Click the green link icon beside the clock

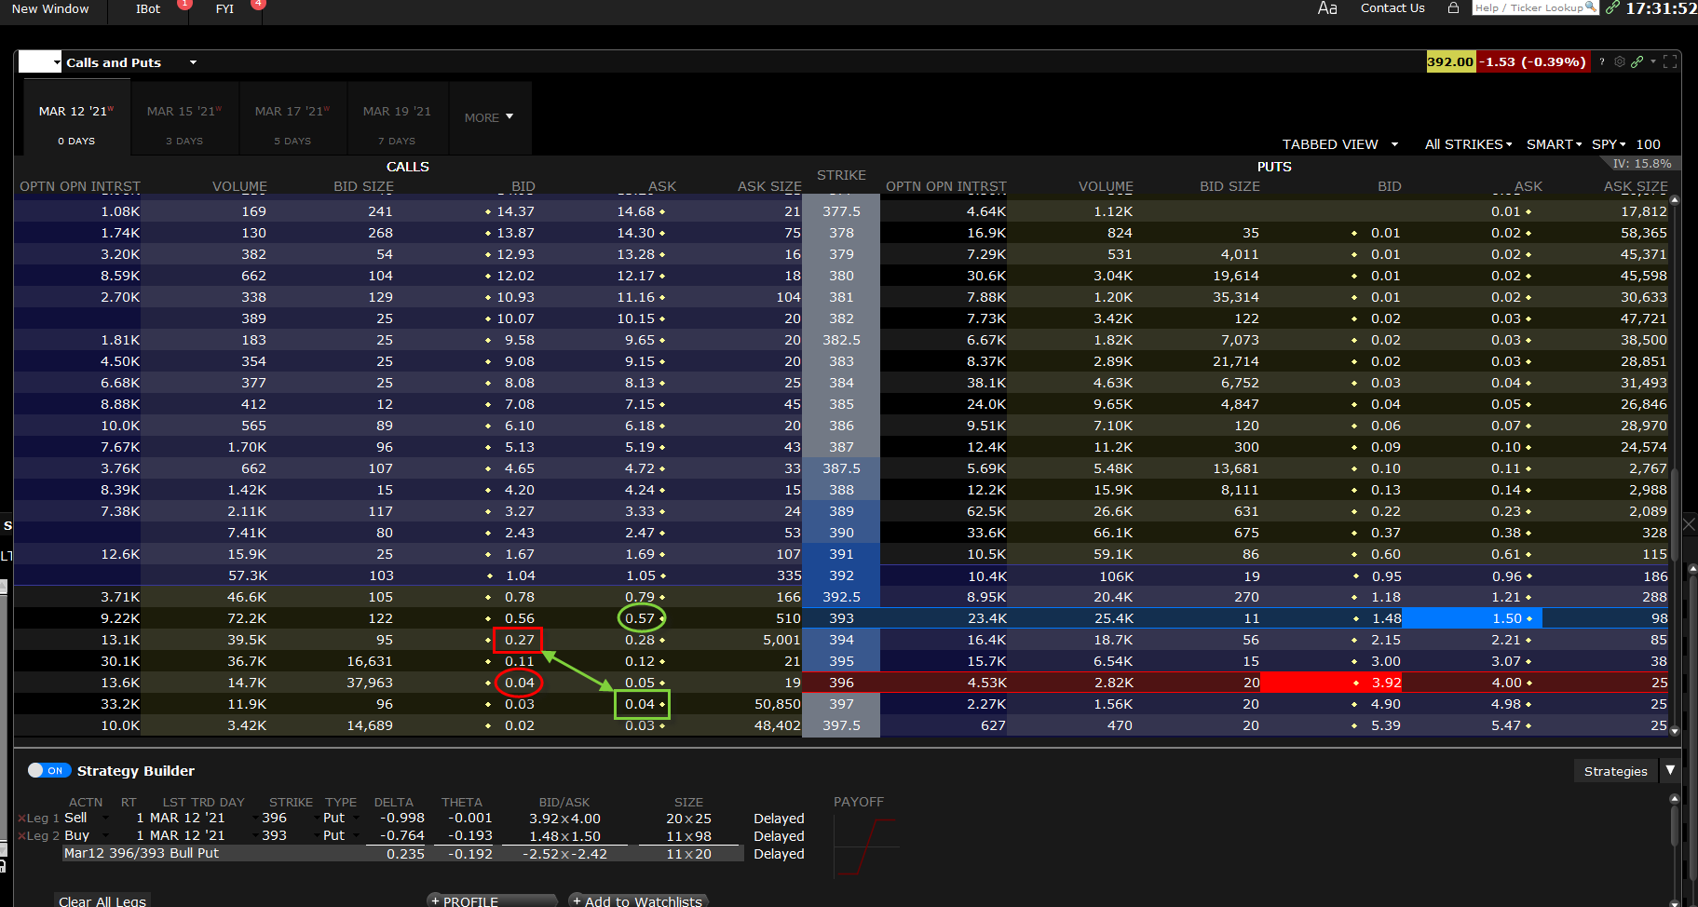tap(1612, 7)
